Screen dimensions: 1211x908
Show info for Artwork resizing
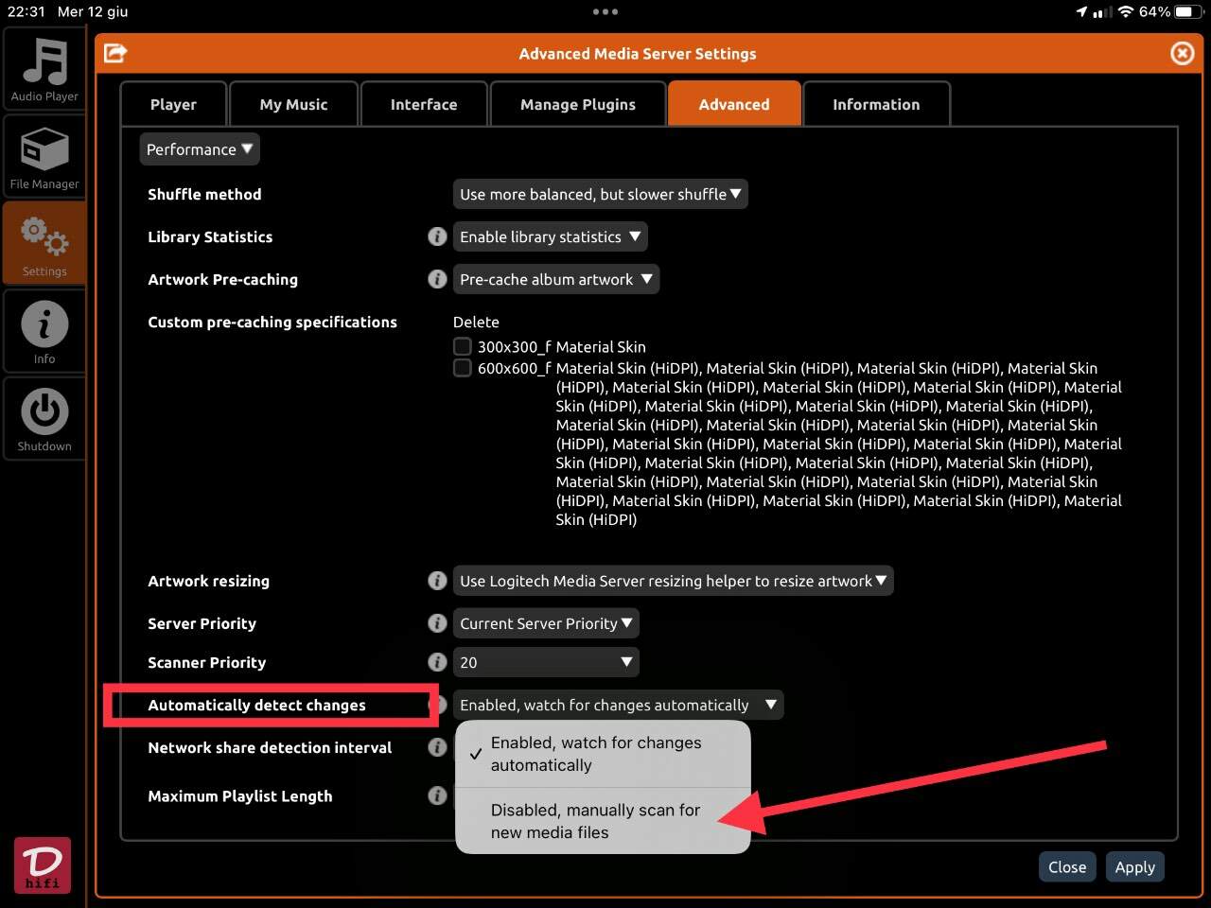tap(437, 581)
